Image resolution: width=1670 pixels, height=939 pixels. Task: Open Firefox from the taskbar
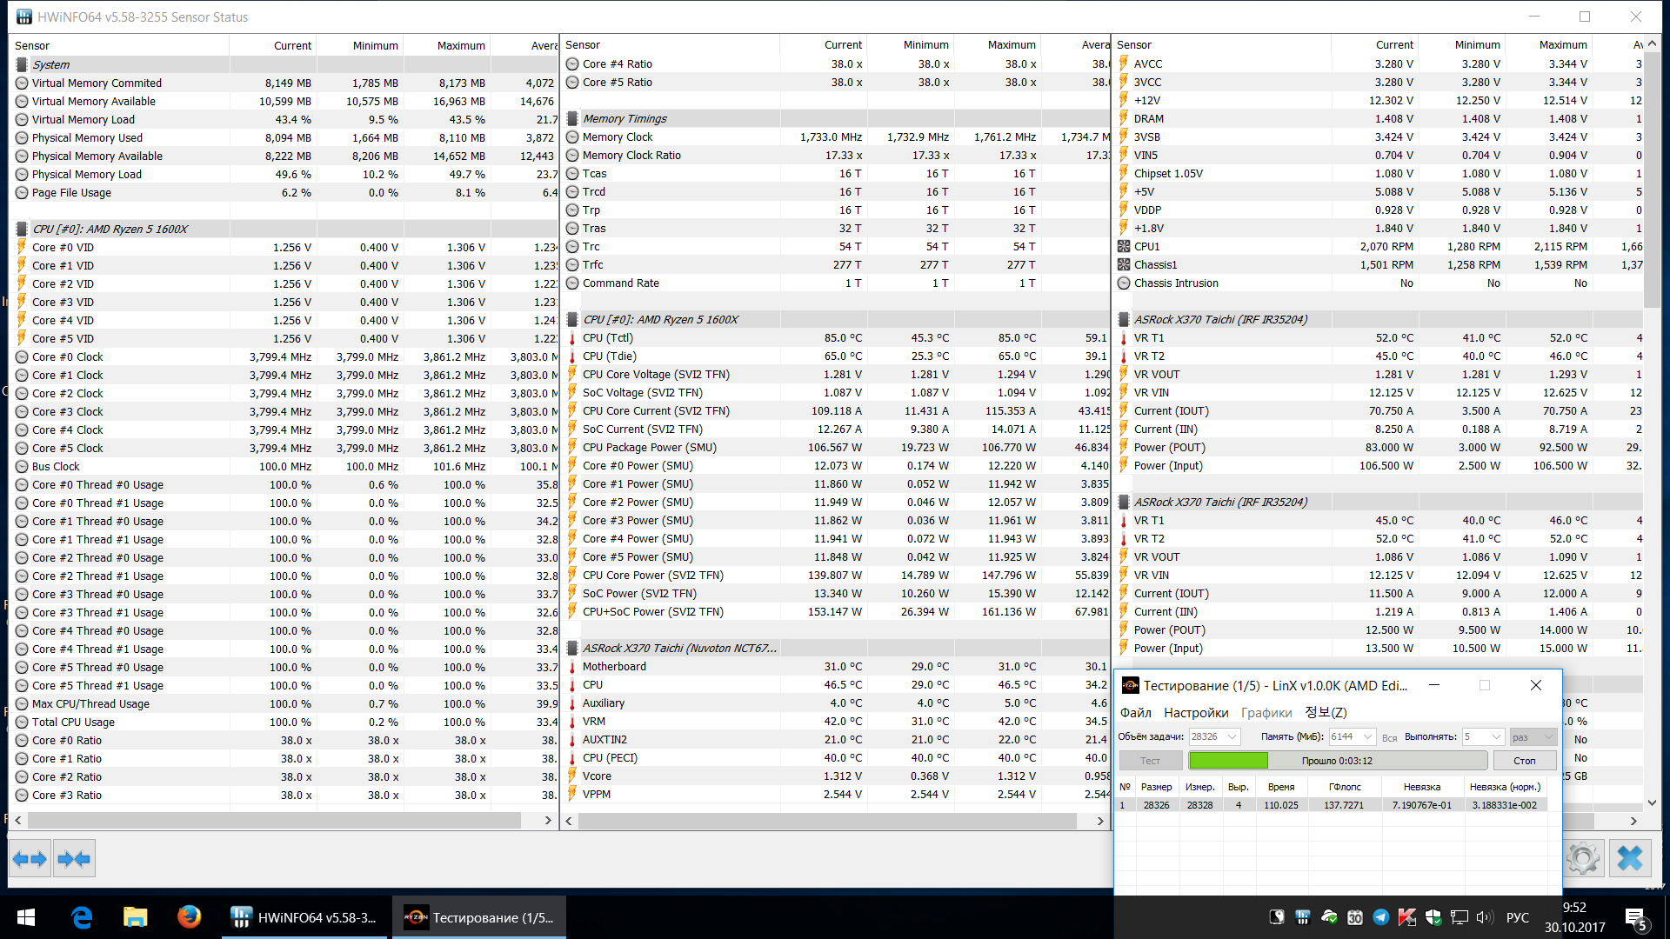(x=189, y=917)
